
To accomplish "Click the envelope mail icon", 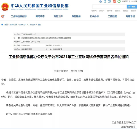I will click(109, 1).
